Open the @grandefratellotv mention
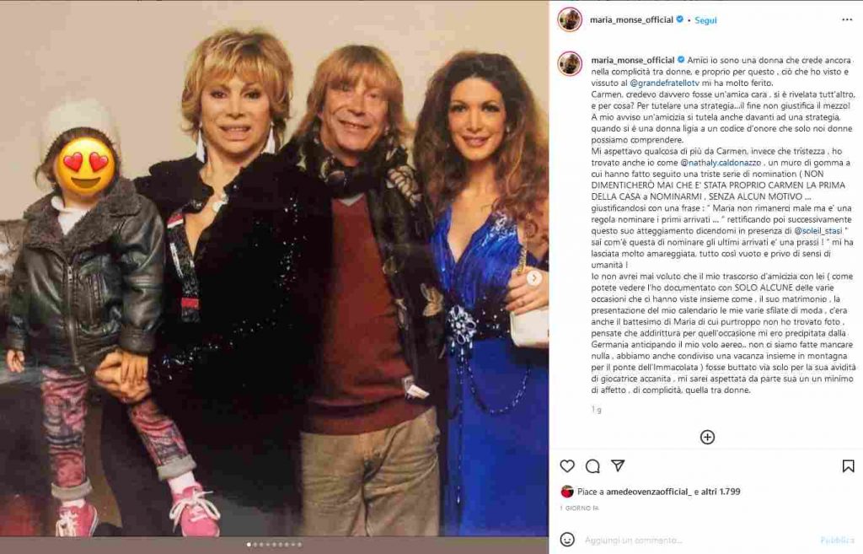Image resolution: width=863 pixels, height=554 pixels. pos(664,83)
